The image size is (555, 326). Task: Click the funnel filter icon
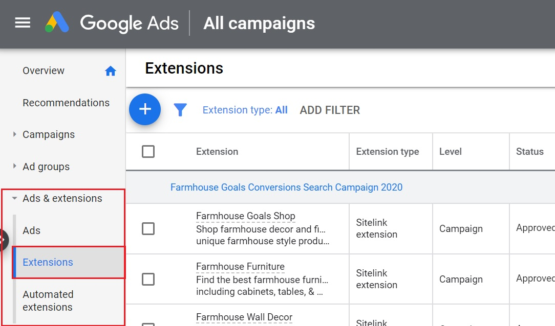(180, 110)
